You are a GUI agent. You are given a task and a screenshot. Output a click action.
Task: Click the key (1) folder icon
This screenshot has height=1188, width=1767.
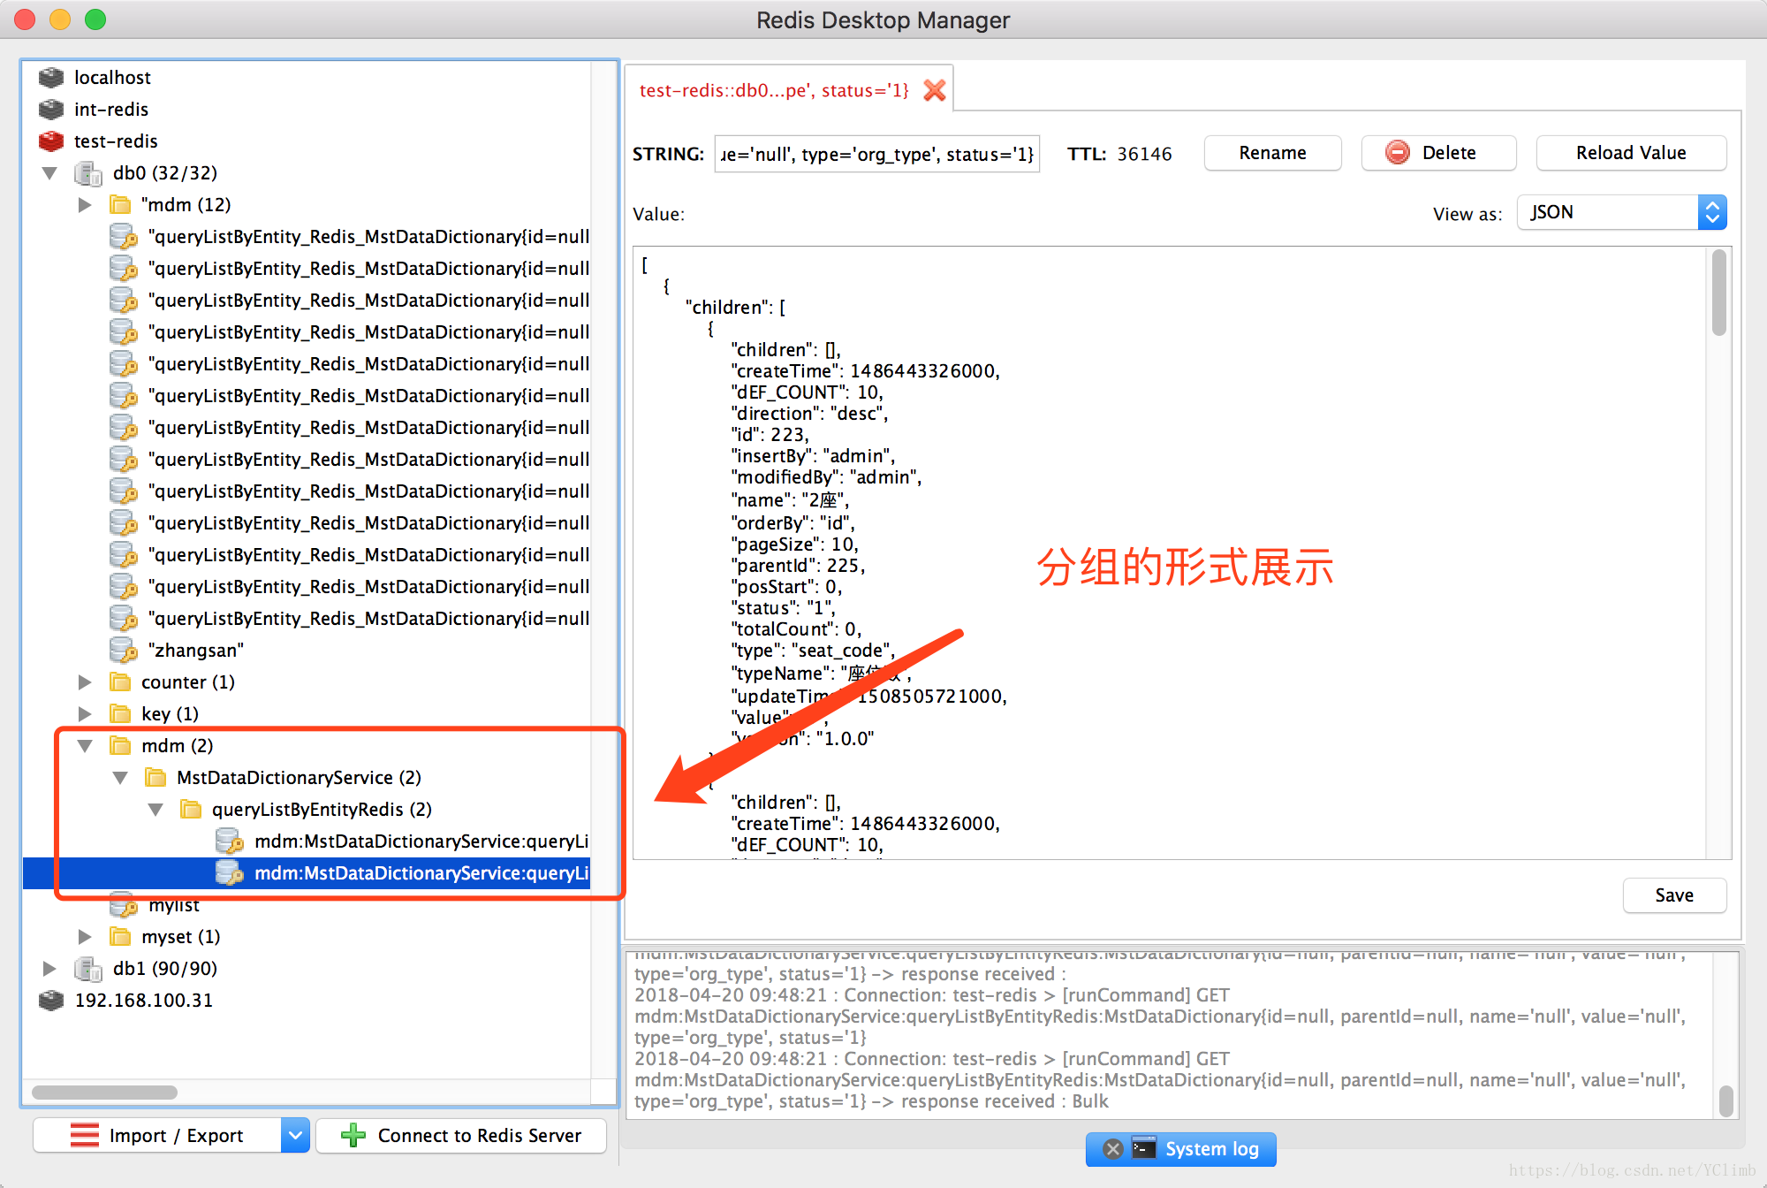coord(120,714)
